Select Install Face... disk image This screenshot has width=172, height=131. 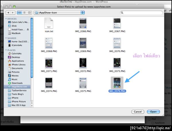16,30
